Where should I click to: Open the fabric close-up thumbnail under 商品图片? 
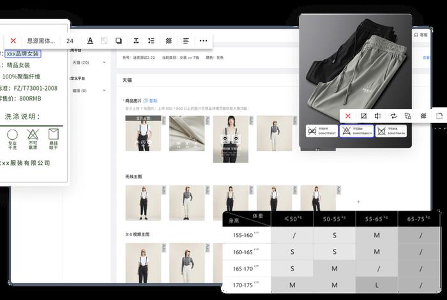[x=186, y=133]
